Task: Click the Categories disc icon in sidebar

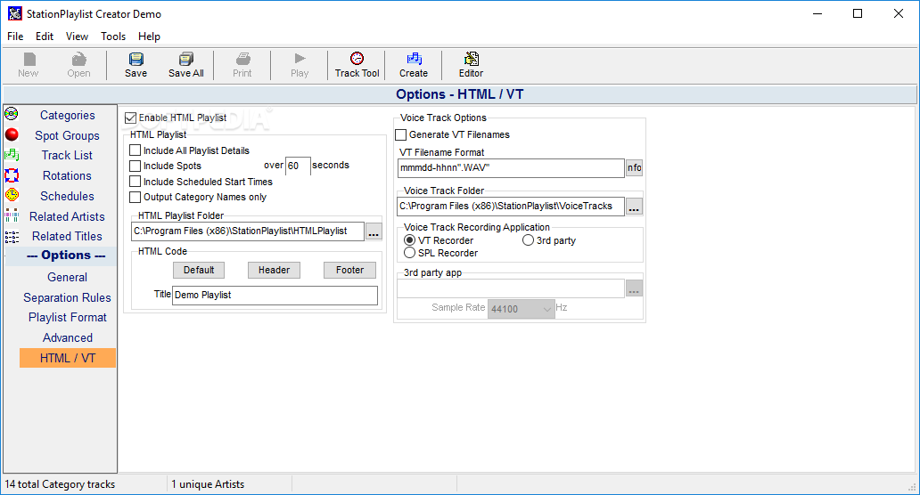Action: pos(12,114)
